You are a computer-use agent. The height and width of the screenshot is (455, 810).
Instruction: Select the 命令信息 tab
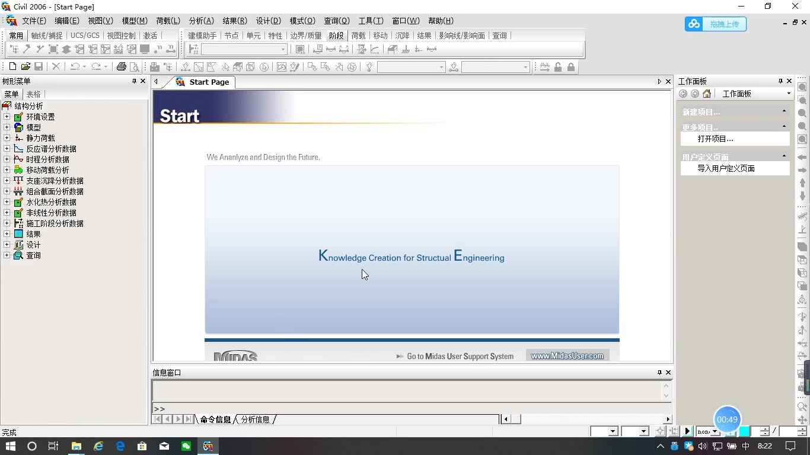click(215, 419)
